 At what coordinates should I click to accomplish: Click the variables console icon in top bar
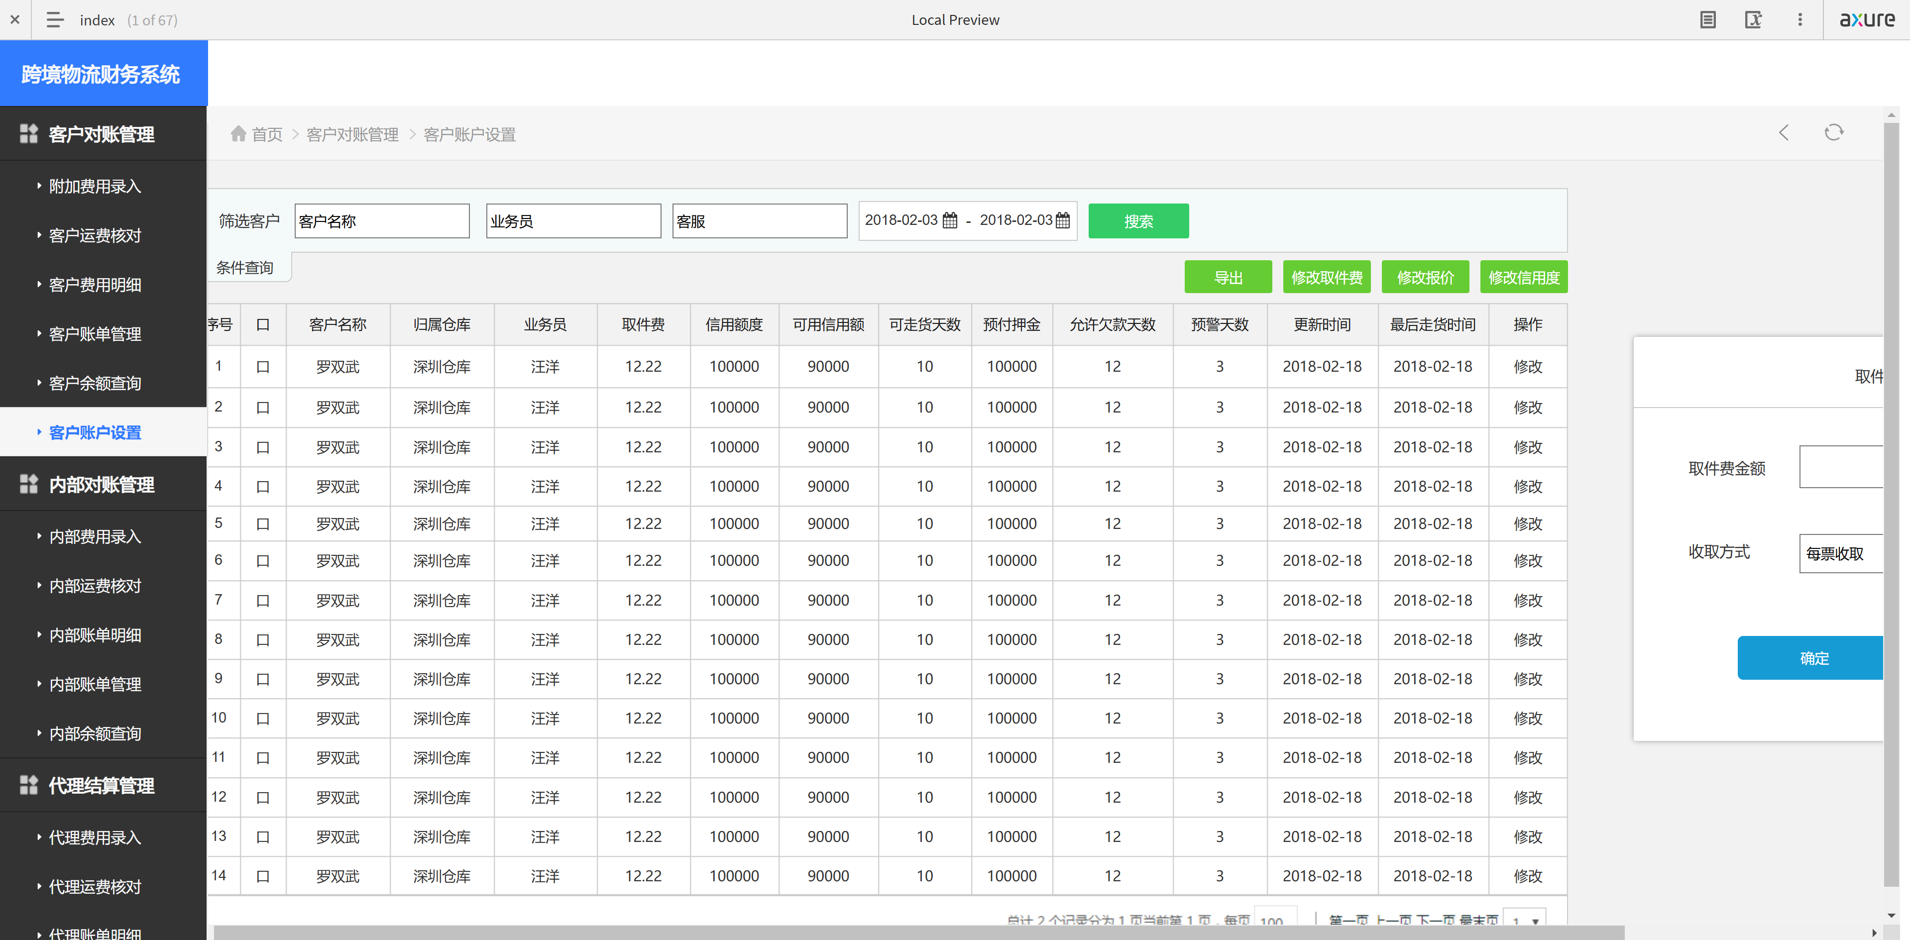click(1753, 20)
